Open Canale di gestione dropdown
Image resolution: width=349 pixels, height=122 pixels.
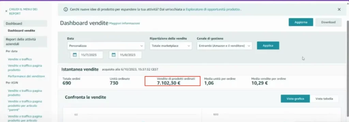pyautogui.click(x=224, y=46)
